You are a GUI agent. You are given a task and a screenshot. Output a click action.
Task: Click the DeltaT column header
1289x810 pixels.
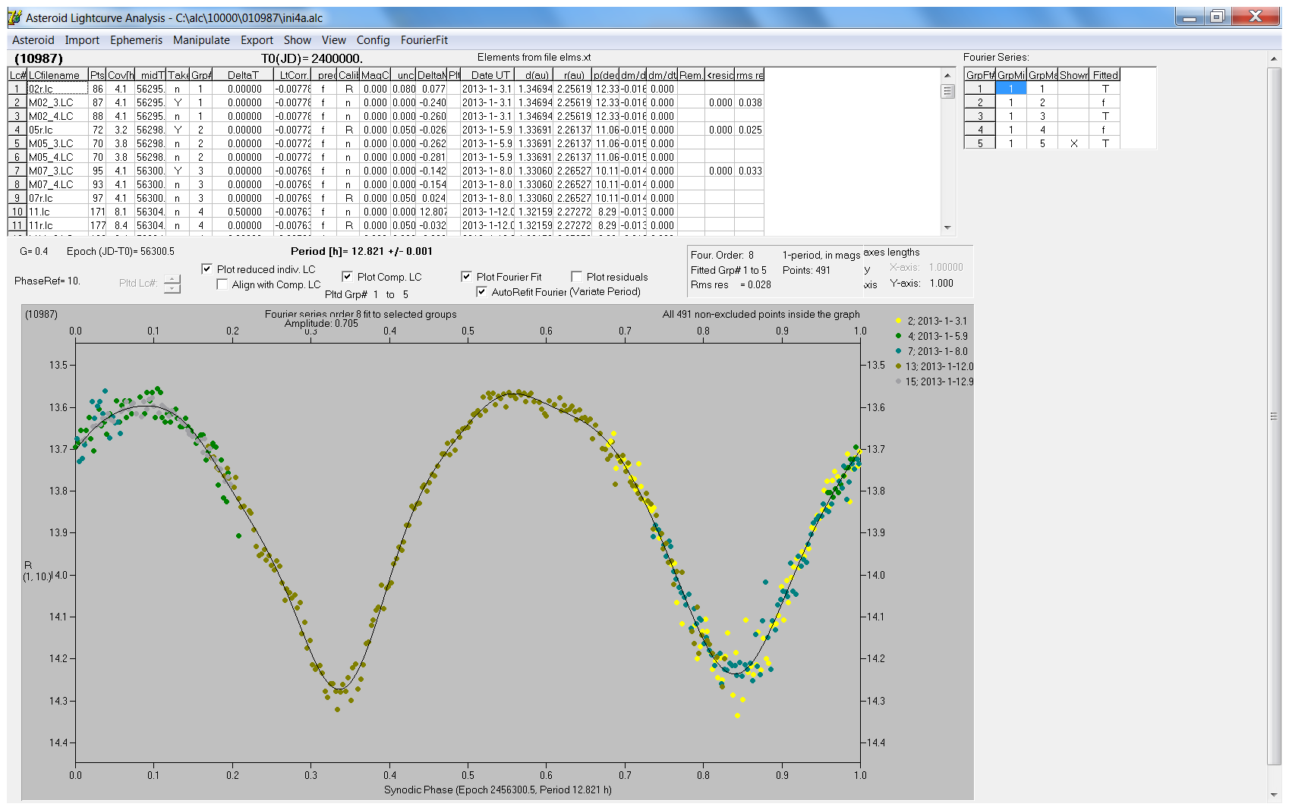243,75
